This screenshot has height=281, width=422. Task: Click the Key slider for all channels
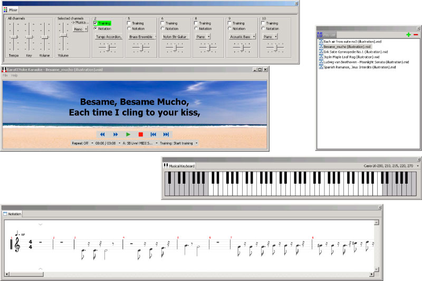click(29, 37)
